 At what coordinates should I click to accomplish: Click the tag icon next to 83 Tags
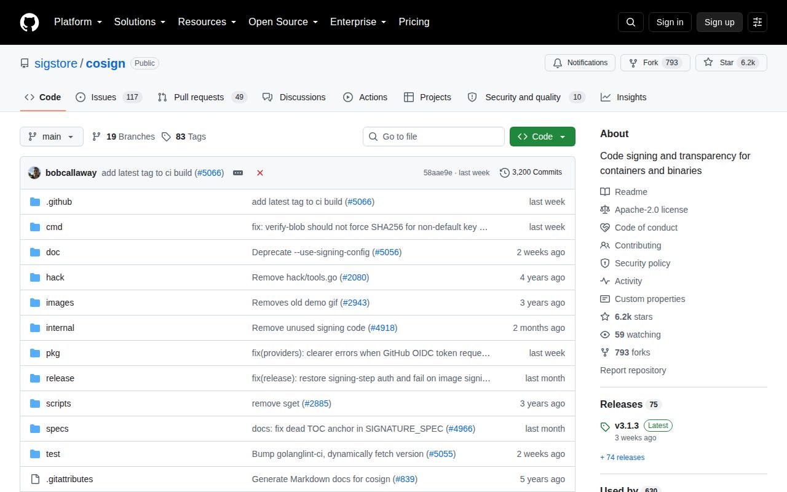click(166, 137)
